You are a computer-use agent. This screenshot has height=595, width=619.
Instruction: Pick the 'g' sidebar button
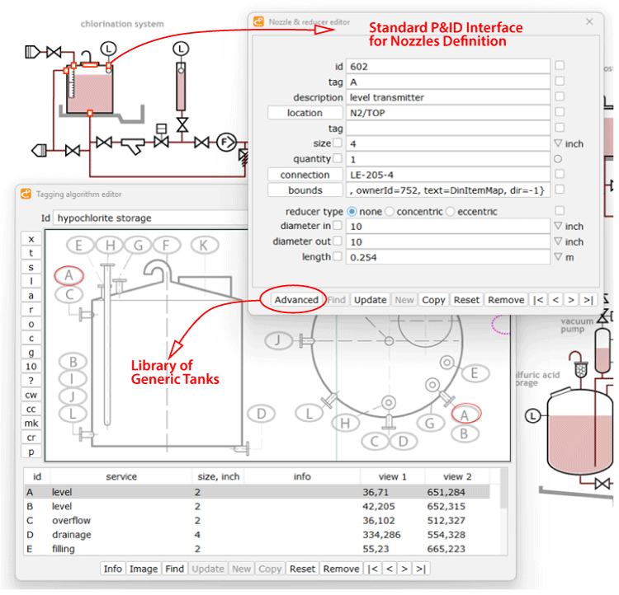click(x=31, y=354)
